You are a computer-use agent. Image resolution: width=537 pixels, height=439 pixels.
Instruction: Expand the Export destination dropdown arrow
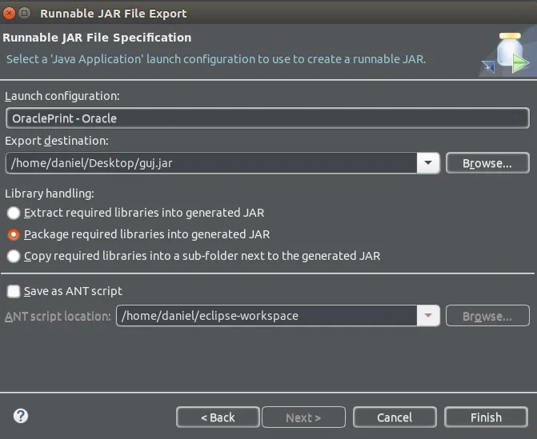429,163
